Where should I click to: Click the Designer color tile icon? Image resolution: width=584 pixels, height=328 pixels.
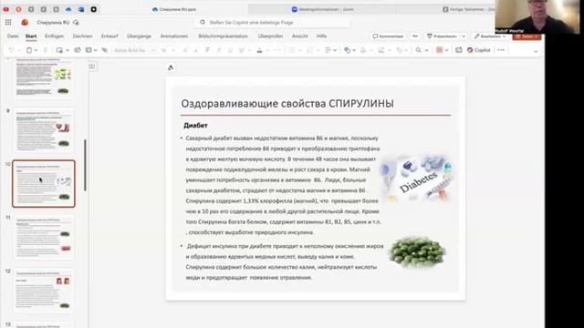click(x=440, y=50)
